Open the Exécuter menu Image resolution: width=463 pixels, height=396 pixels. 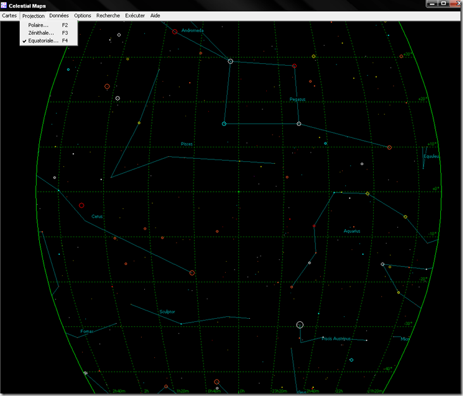click(x=135, y=16)
